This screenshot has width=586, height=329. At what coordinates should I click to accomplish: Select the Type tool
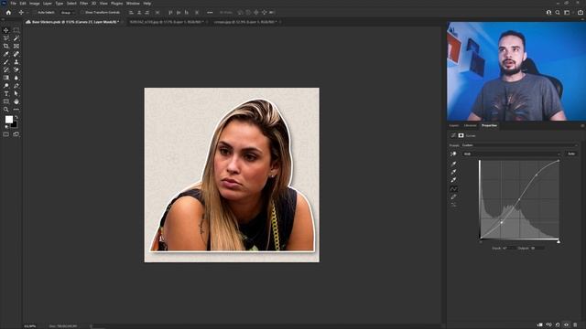coord(6,93)
